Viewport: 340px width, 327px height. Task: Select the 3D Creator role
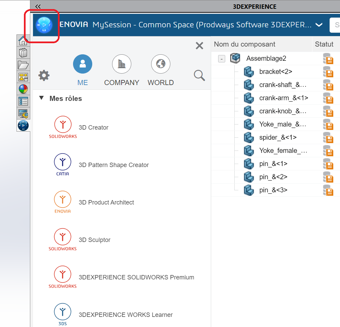point(94,128)
